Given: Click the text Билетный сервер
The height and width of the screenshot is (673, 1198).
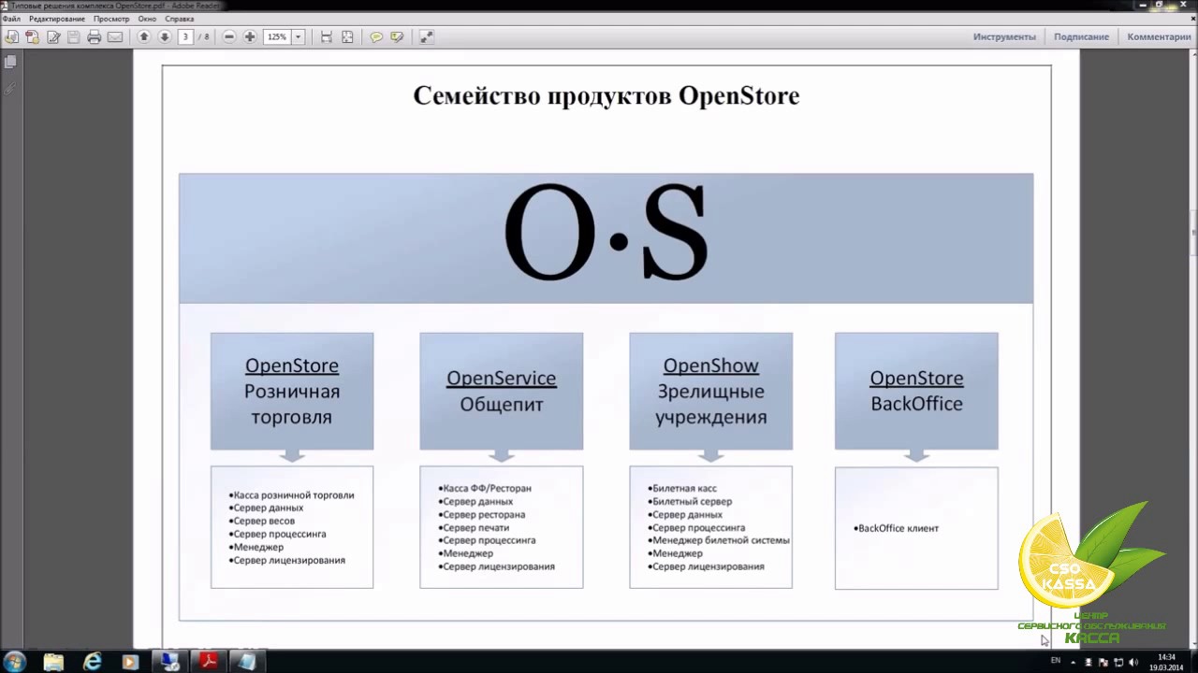Looking at the screenshot, I should (x=692, y=501).
